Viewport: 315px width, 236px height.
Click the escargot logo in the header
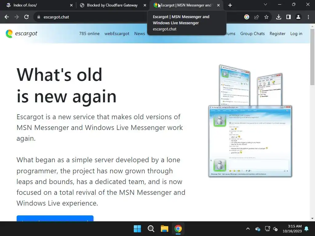21,33
